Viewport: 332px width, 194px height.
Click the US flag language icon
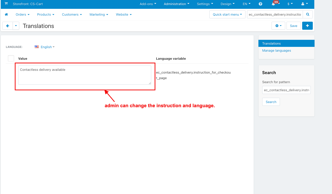pos(37,47)
